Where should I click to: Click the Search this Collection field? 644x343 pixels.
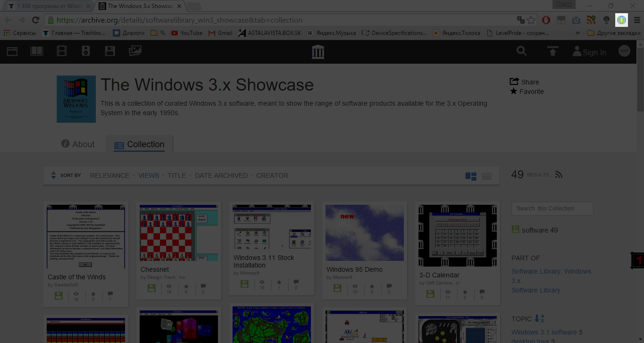coord(552,208)
